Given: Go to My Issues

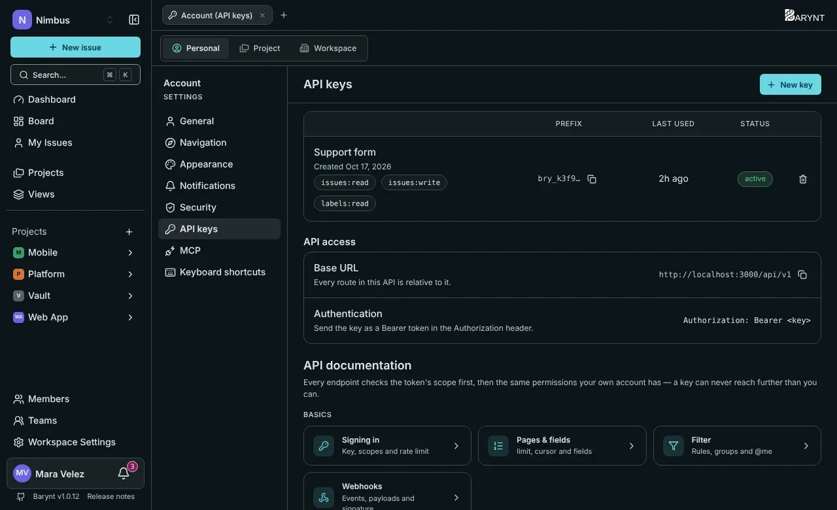Looking at the screenshot, I should pyautogui.click(x=75, y=143).
